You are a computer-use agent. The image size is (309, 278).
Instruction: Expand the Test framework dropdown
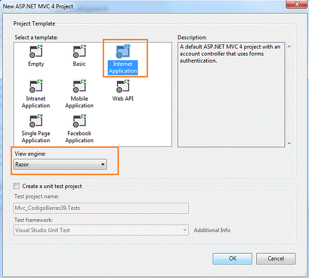pyautogui.click(x=101, y=230)
